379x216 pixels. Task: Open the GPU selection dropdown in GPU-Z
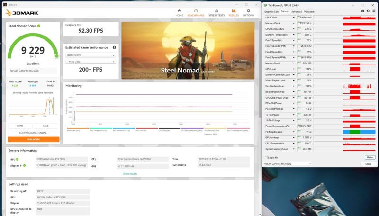tap(287, 164)
